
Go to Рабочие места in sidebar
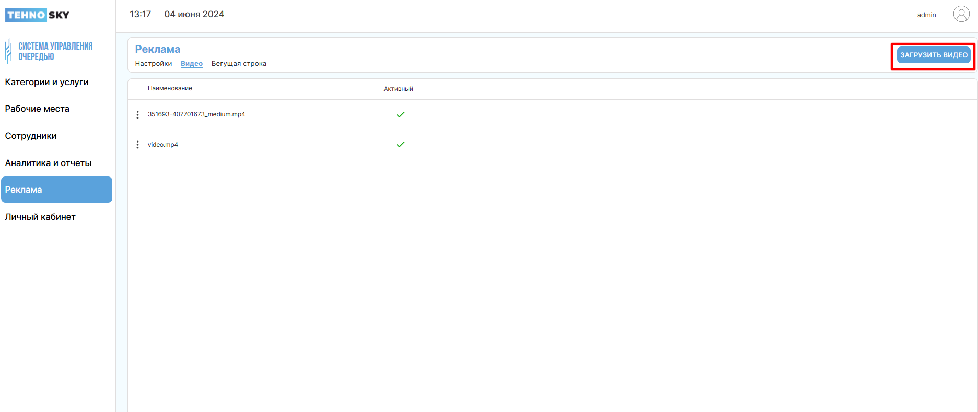point(37,109)
